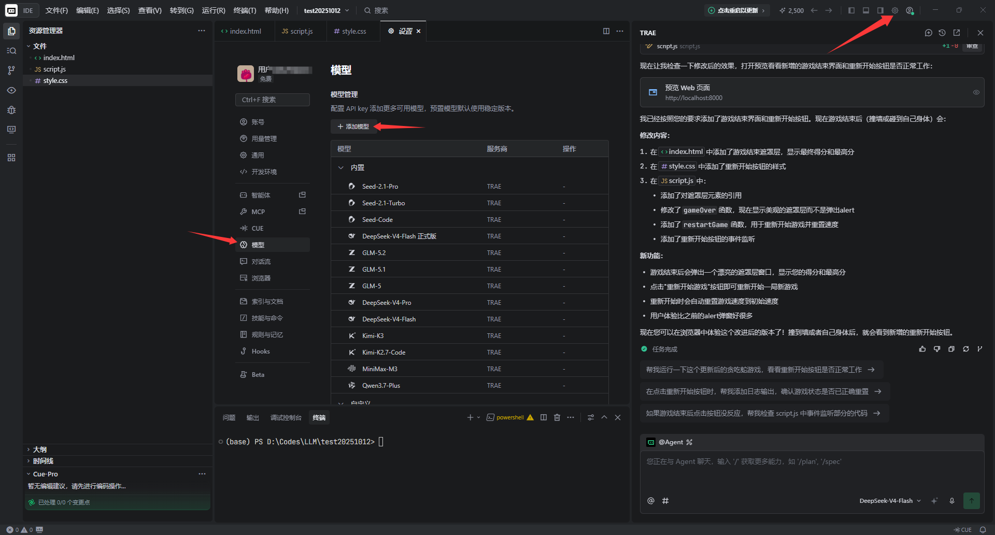This screenshot has width=995, height=535.
Task: Toggle the right side panel layout
Action: [x=880, y=10]
